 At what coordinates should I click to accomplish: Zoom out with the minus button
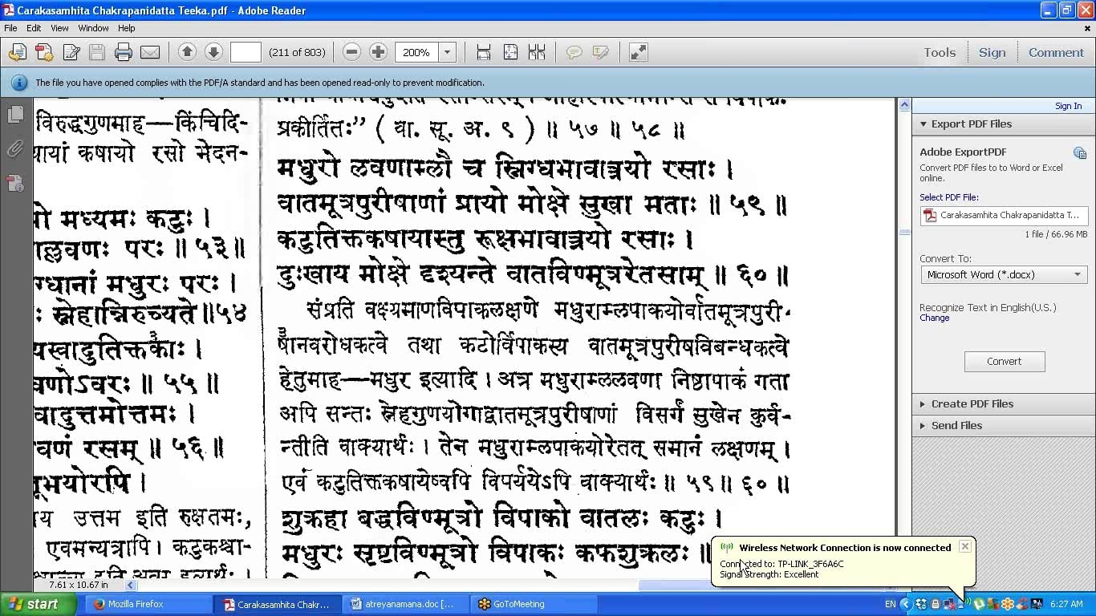(x=351, y=53)
